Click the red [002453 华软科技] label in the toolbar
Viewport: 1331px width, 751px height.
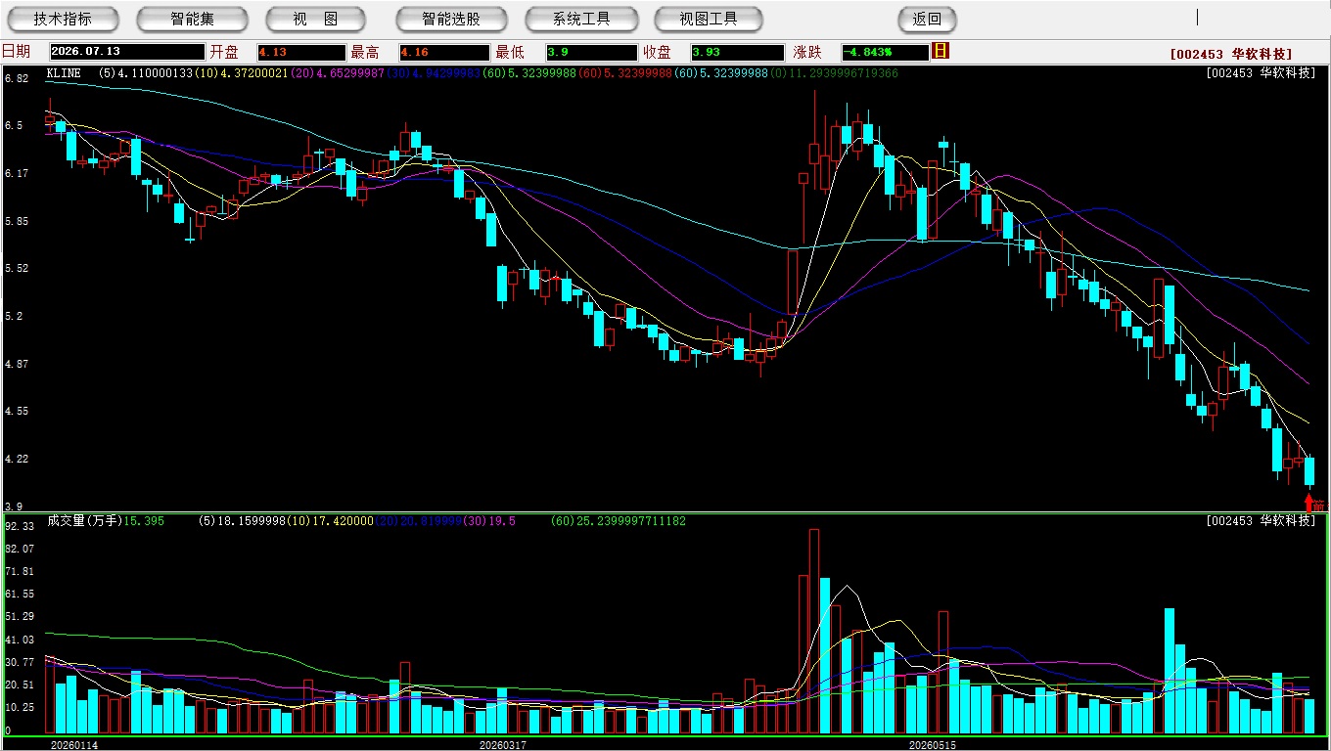click(x=1231, y=55)
